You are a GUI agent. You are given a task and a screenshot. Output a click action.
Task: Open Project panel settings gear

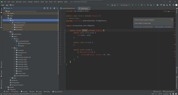(54, 8)
